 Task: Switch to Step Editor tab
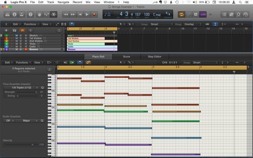click(155, 57)
